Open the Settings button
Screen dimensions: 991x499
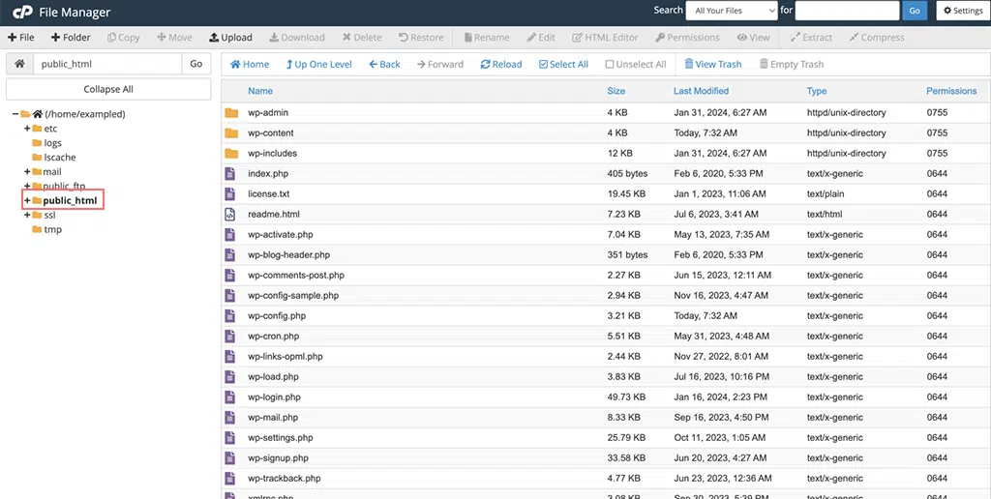tap(963, 10)
